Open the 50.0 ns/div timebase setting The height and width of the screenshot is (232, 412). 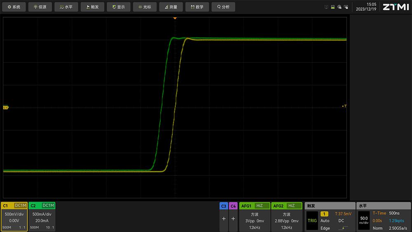364,220
